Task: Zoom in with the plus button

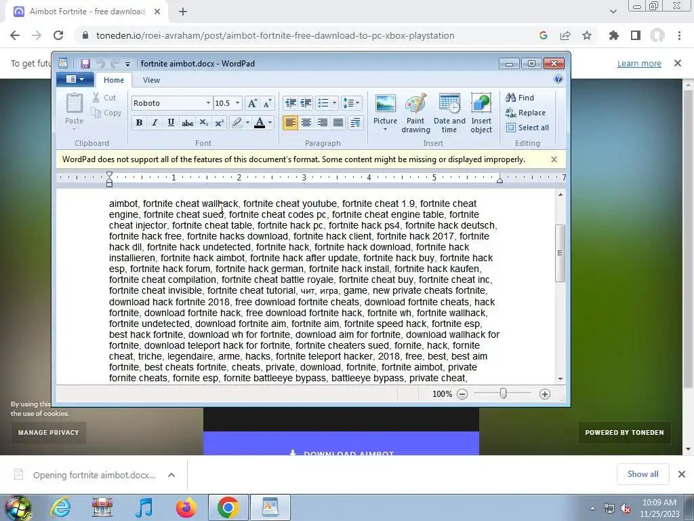Action: (x=545, y=394)
